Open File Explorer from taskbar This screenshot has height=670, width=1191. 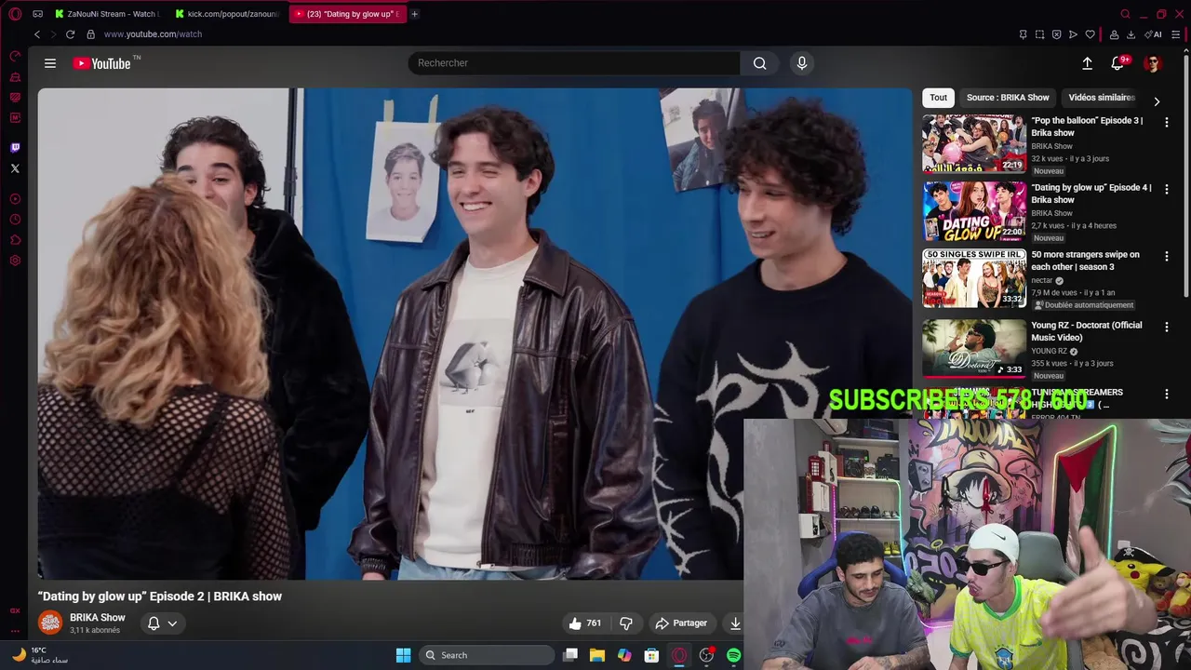click(x=597, y=655)
